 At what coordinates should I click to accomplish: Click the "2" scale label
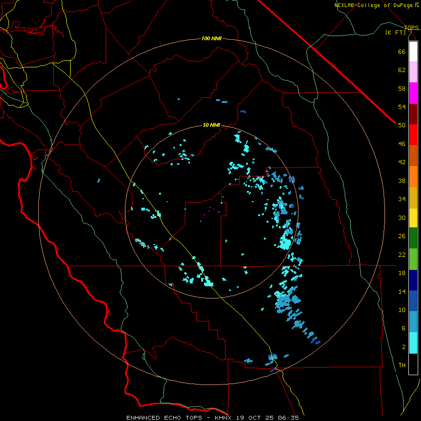(404, 347)
